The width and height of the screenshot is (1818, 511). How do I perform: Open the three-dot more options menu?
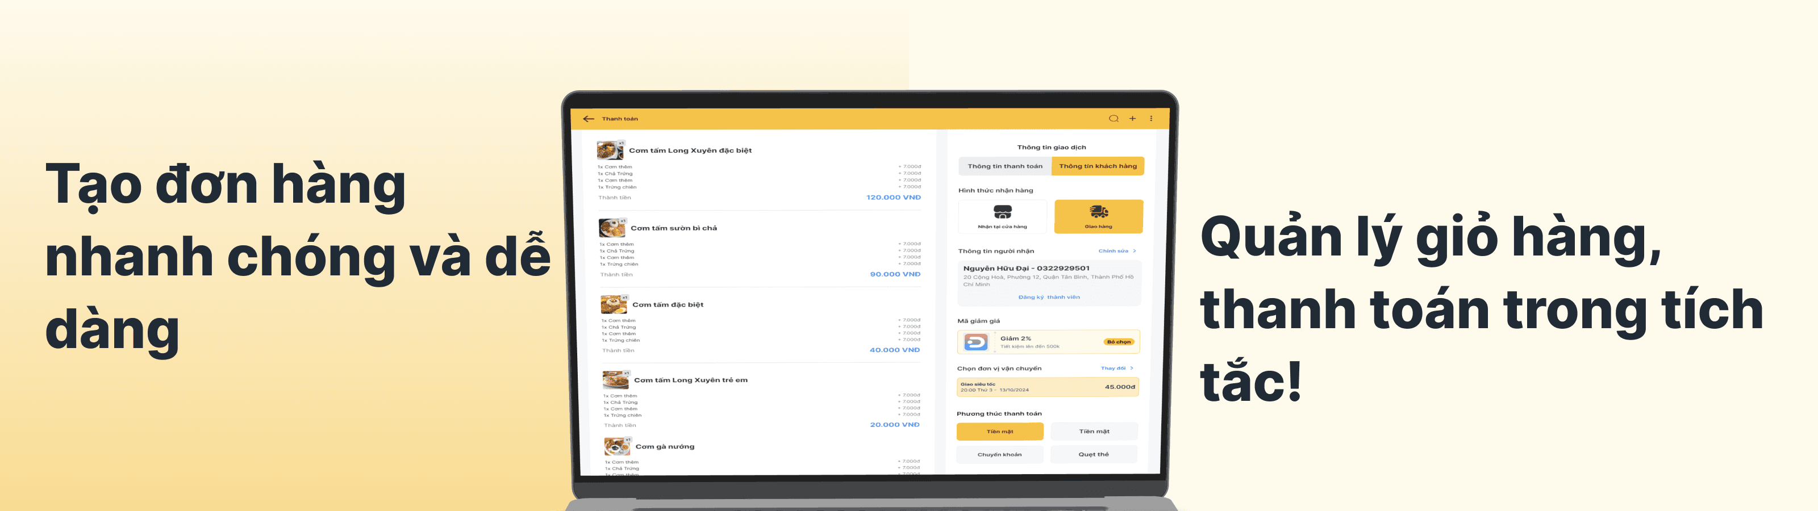click(x=1151, y=119)
